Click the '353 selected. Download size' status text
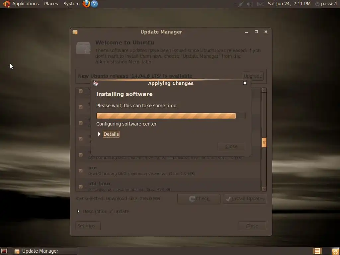340x255 pixels. click(118, 199)
